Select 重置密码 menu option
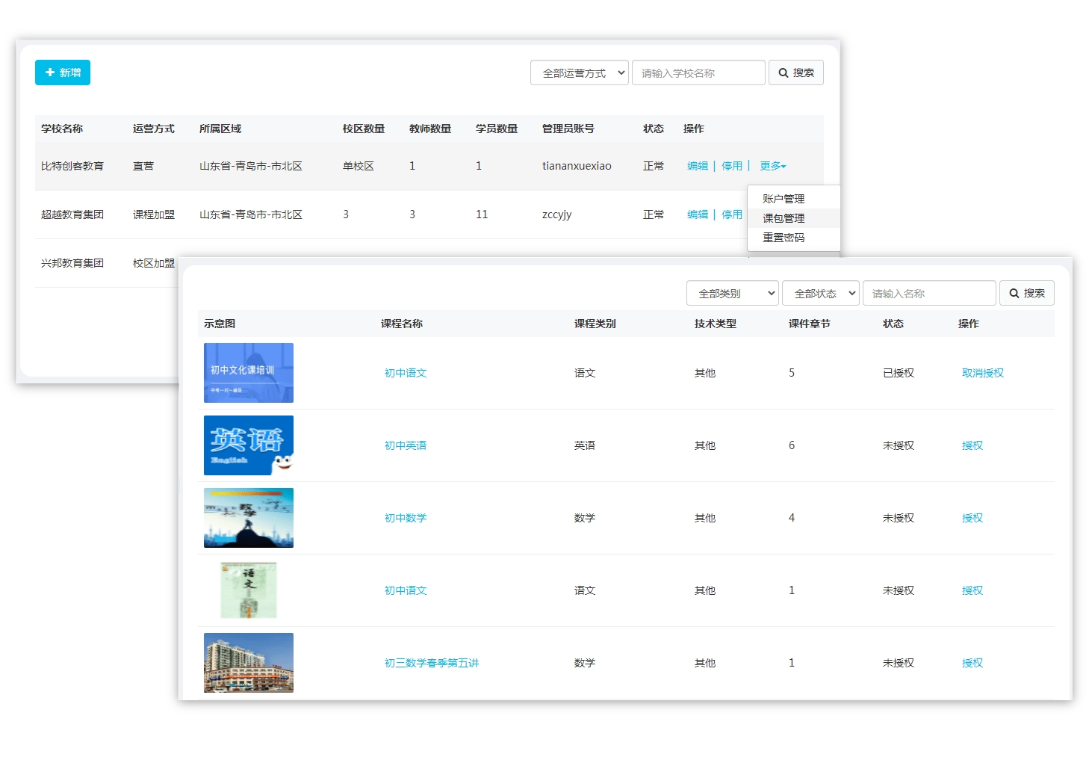The width and height of the screenshot is (1089, 763). click(783, 238)
